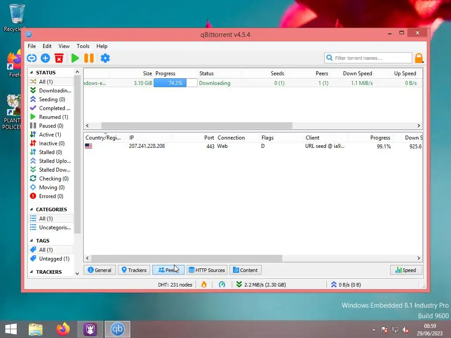Switch to the Content tab
The width and height of the screenshot is (451, 338).
[x=245, y=270]
